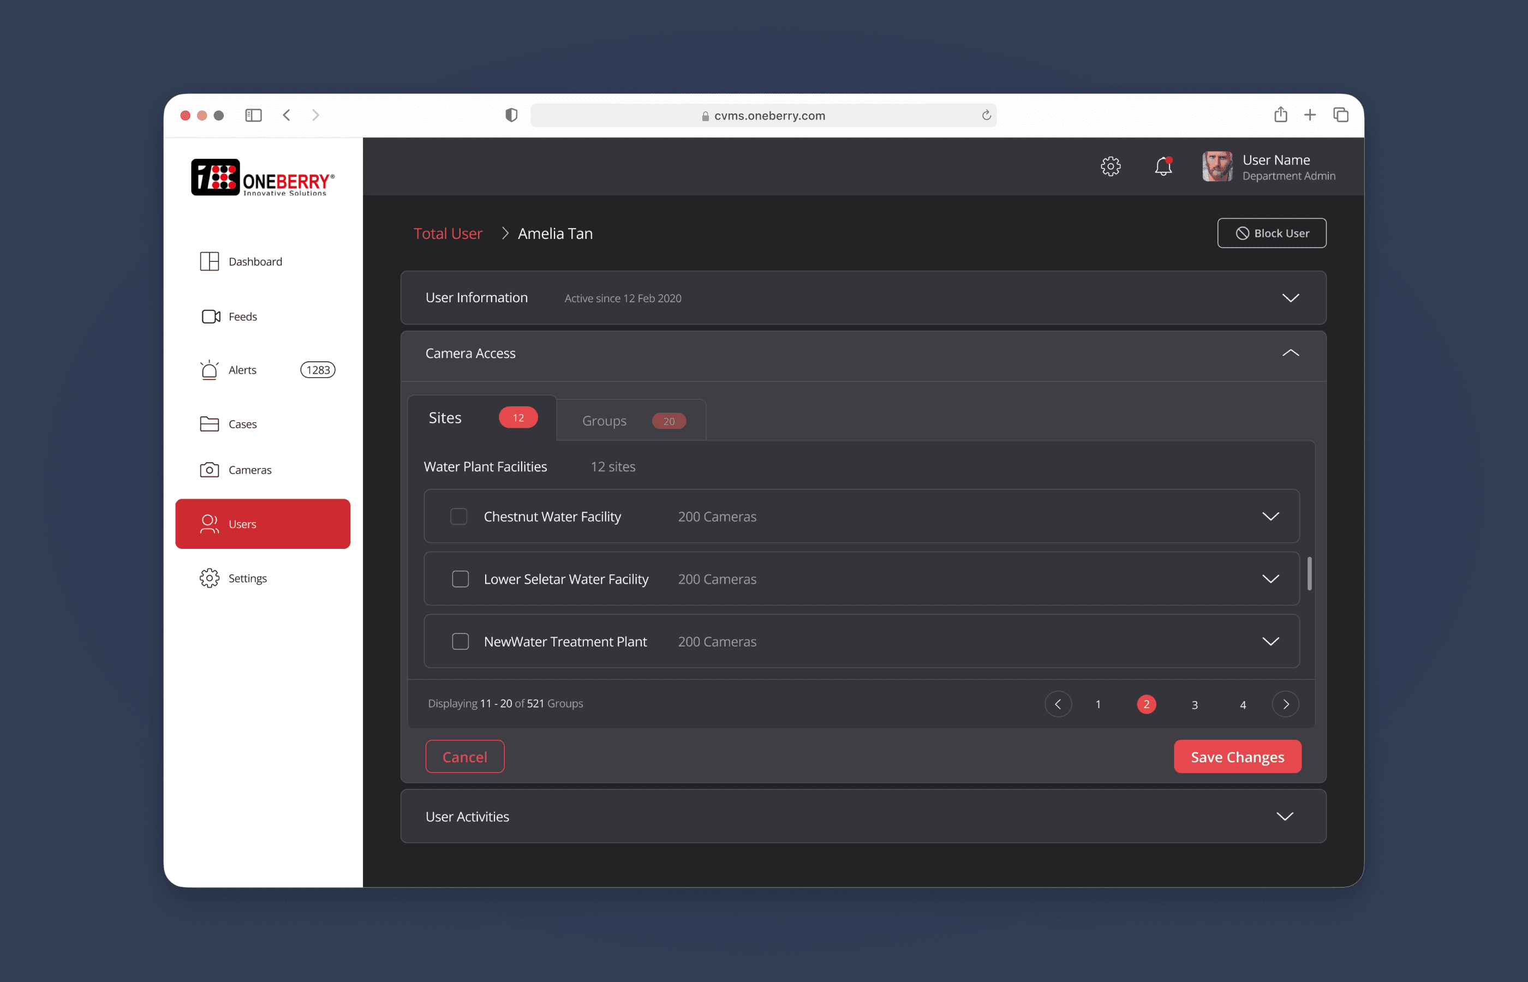
Task: Go to page 4
Action: coord(1243,705)
